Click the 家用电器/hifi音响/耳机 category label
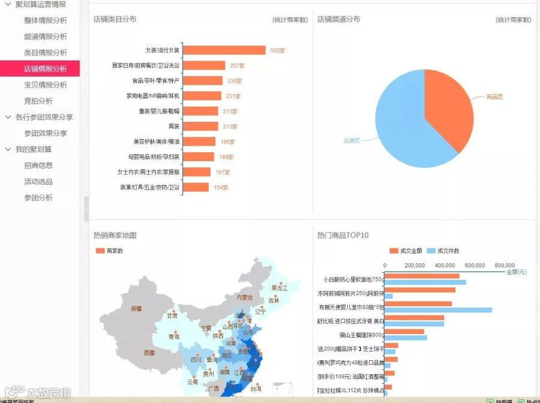540x403 pixels. 153,96
